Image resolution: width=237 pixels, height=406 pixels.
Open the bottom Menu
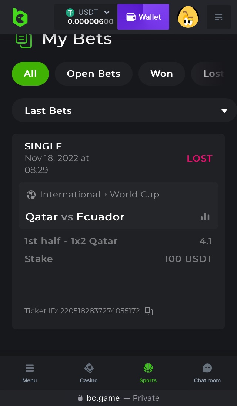click(30, 373)
